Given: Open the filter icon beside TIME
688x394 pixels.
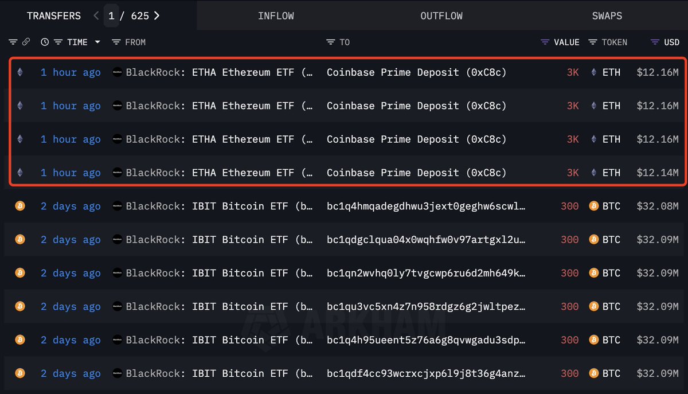Looking at the screenshot, I should (x=58, y=42).
